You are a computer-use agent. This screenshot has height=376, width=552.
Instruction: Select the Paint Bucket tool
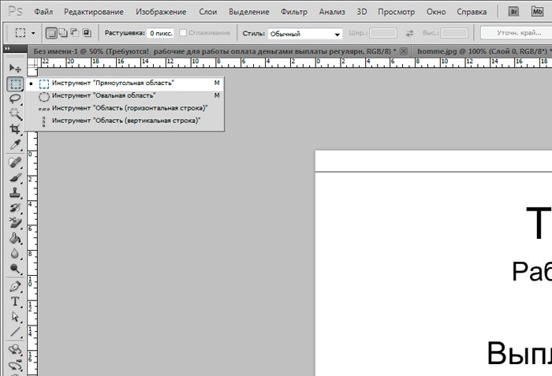click(x=15, y=238)
